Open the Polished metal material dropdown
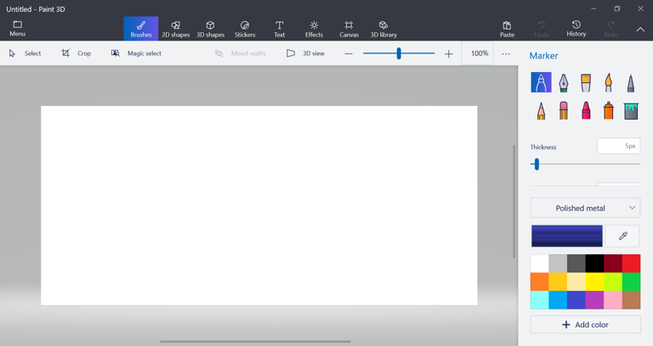Screen dimensions: 653x346 585,208
